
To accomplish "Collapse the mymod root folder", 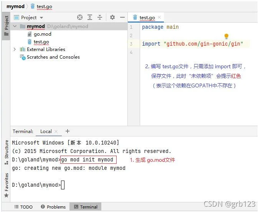I will click(x=15, y=26).
